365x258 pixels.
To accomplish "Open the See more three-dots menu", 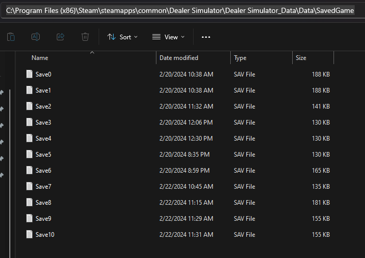I will [x=206, y=37].
